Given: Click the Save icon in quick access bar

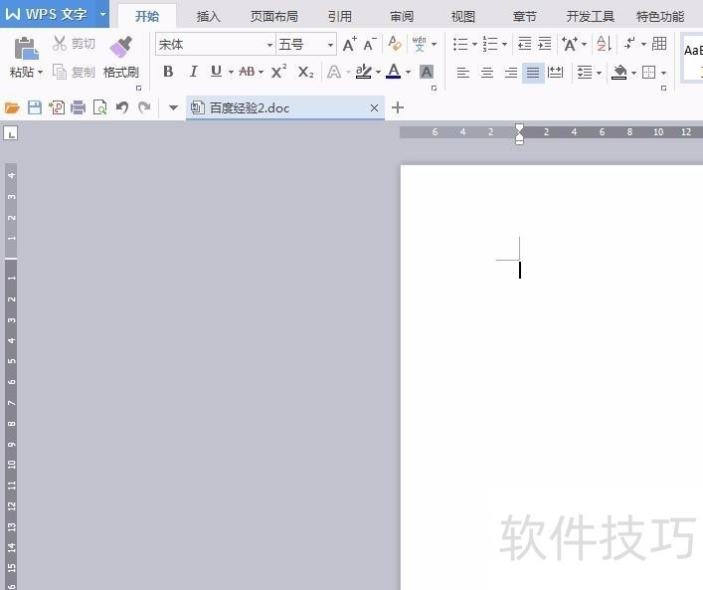Looking at the screenshot, I should pyautogui.click(x=35, y=107).
